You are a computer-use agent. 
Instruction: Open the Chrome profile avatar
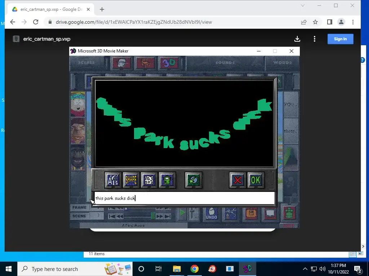(341, 22)
